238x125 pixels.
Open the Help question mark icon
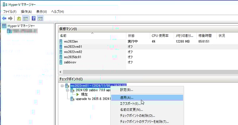[34, 18]
